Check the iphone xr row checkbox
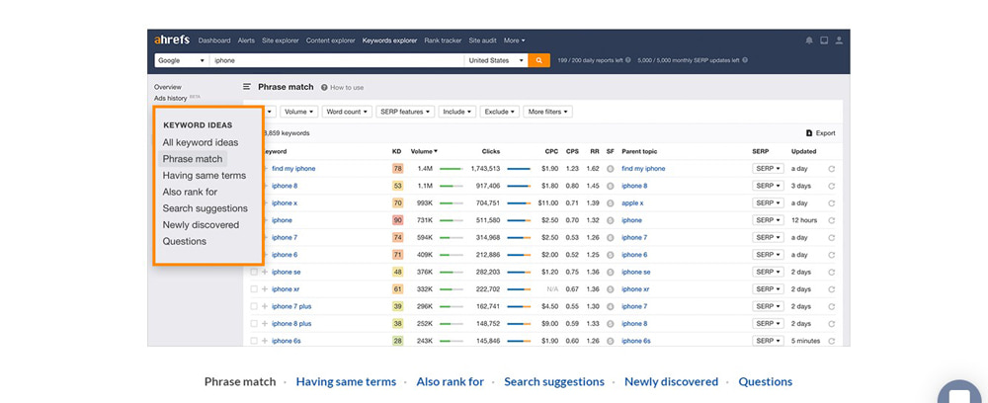This screenshot has width=988, height=403. point(253,289)
